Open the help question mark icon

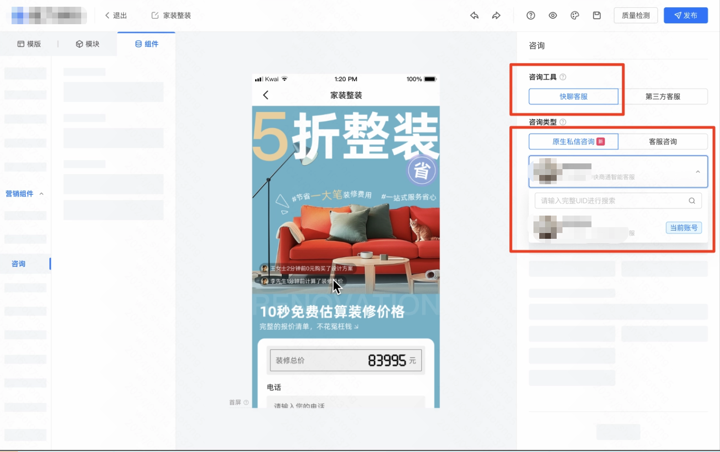[531, 15]
